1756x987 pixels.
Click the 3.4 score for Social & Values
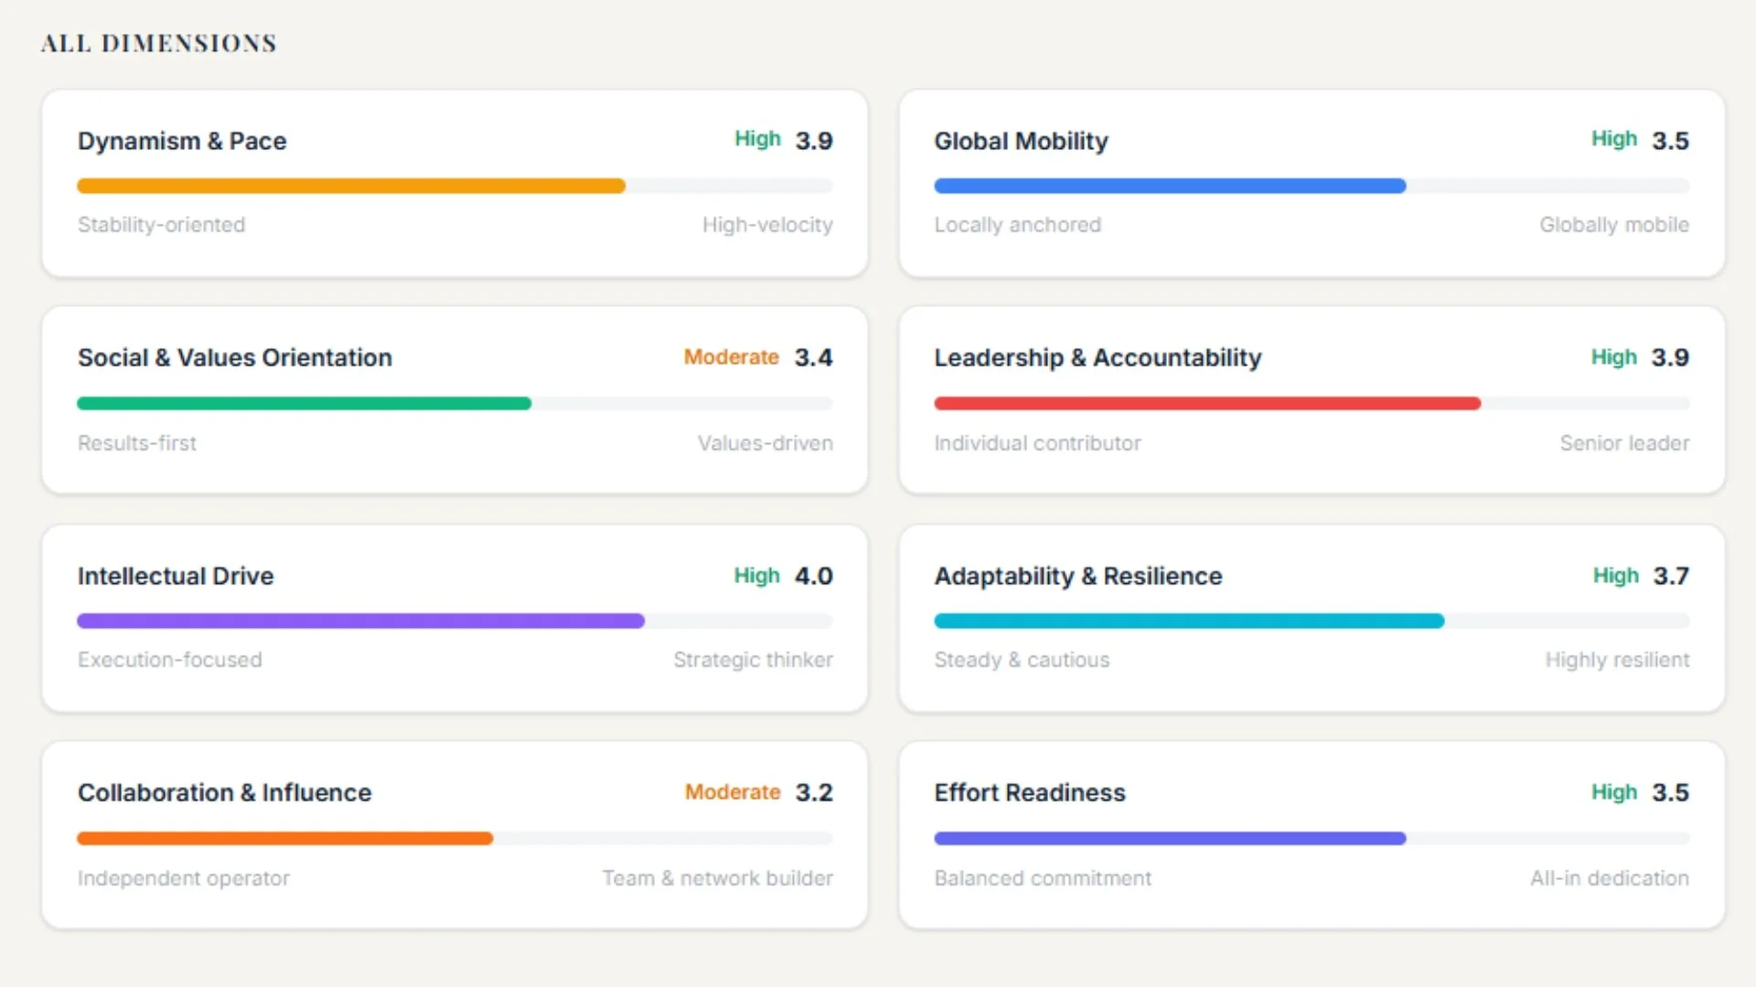pyautogui.click(x=814, y=357)
